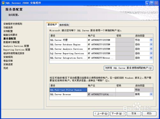This screenshot has width=160, height=119.
Task: Click 手动 startup type of Full-text Filter Daemon
Action: [144, 90]
